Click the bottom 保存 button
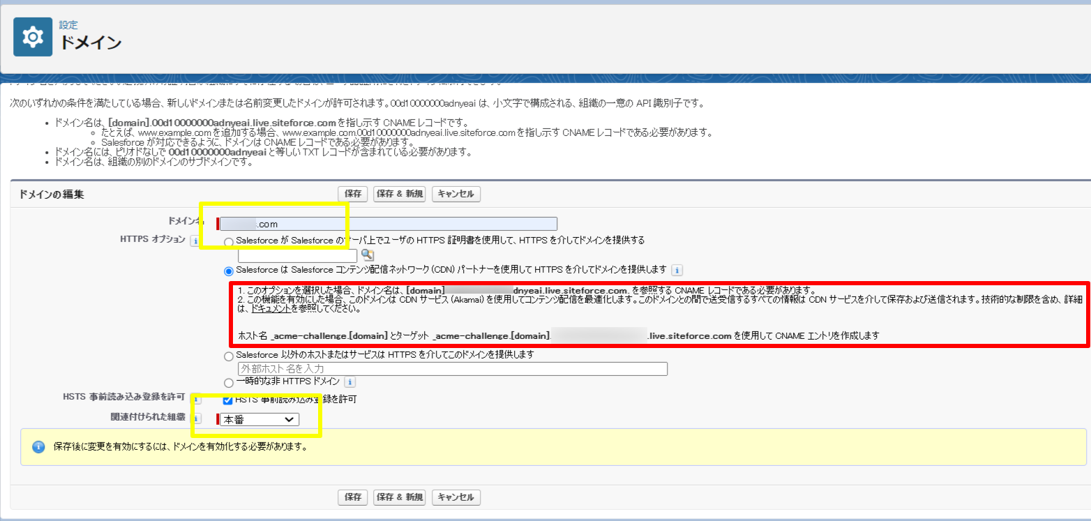 point(353,497)
